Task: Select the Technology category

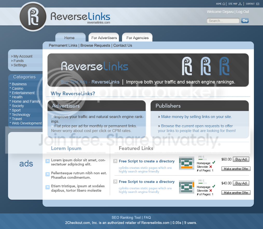Action: click(21, 115)
